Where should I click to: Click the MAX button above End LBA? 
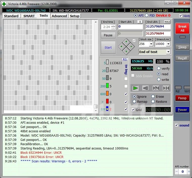tap(167, 22)
